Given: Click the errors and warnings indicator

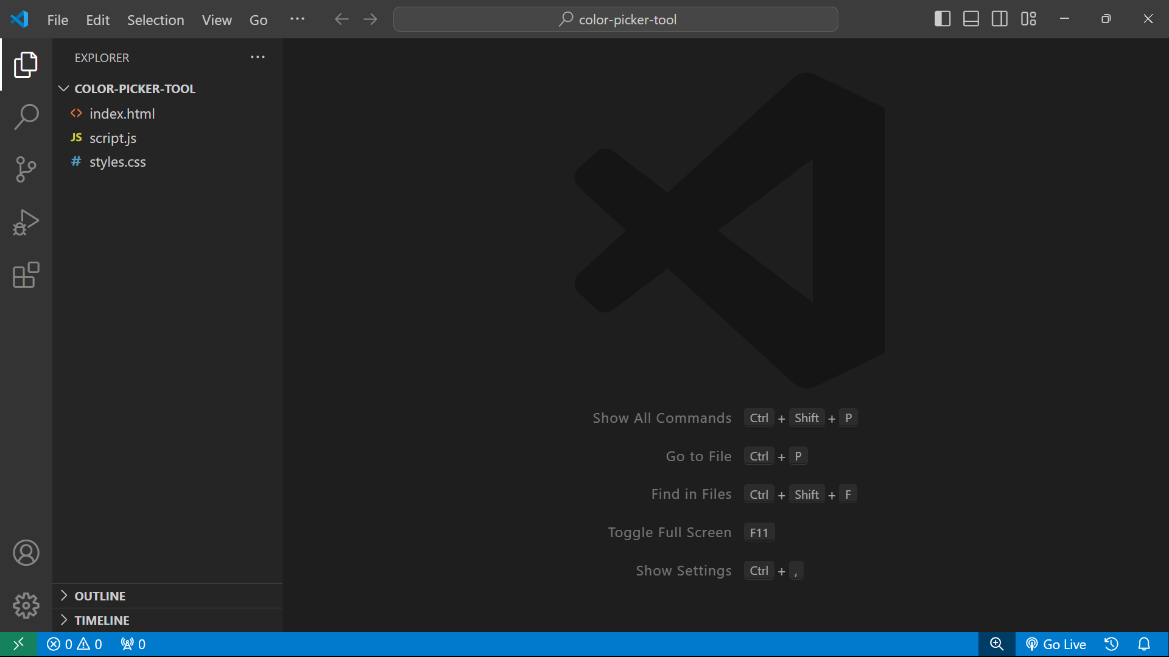Looking at the screenshot, I should [73, 644].
